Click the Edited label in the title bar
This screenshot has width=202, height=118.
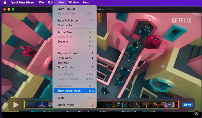pos(110,9)
